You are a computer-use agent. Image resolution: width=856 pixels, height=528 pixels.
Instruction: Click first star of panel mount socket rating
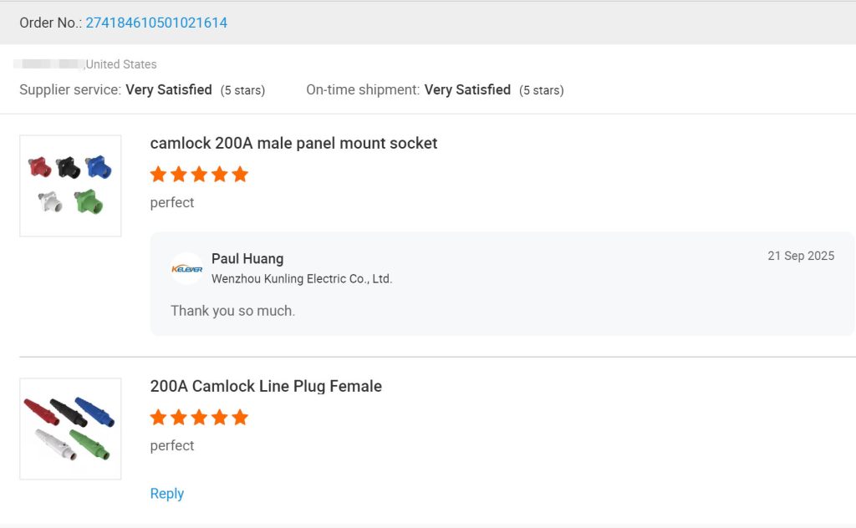tap(159, 175)
